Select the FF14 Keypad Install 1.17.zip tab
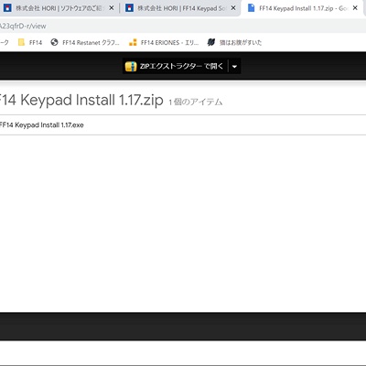 tap(303, 8)
